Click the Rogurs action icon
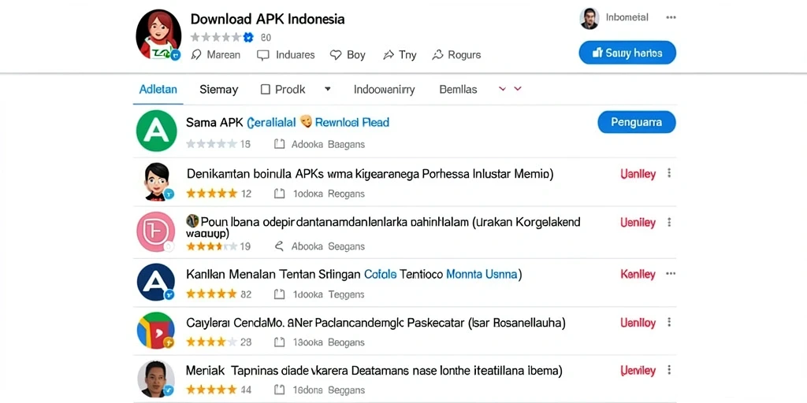 coord(437,55)
